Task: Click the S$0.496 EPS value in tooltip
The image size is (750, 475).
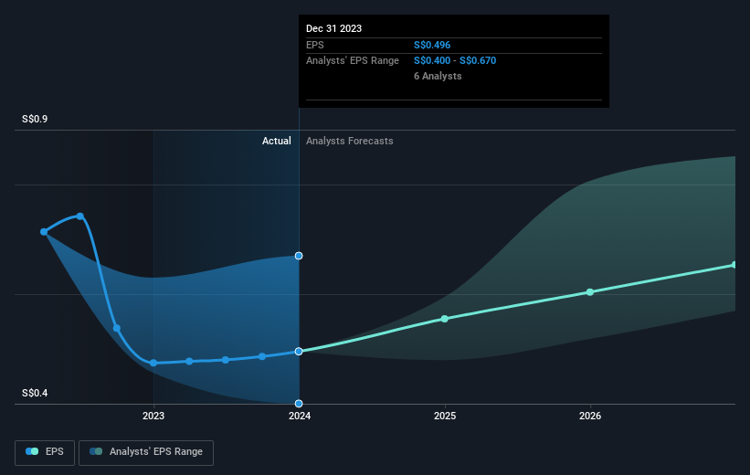Action: (432, 45)
